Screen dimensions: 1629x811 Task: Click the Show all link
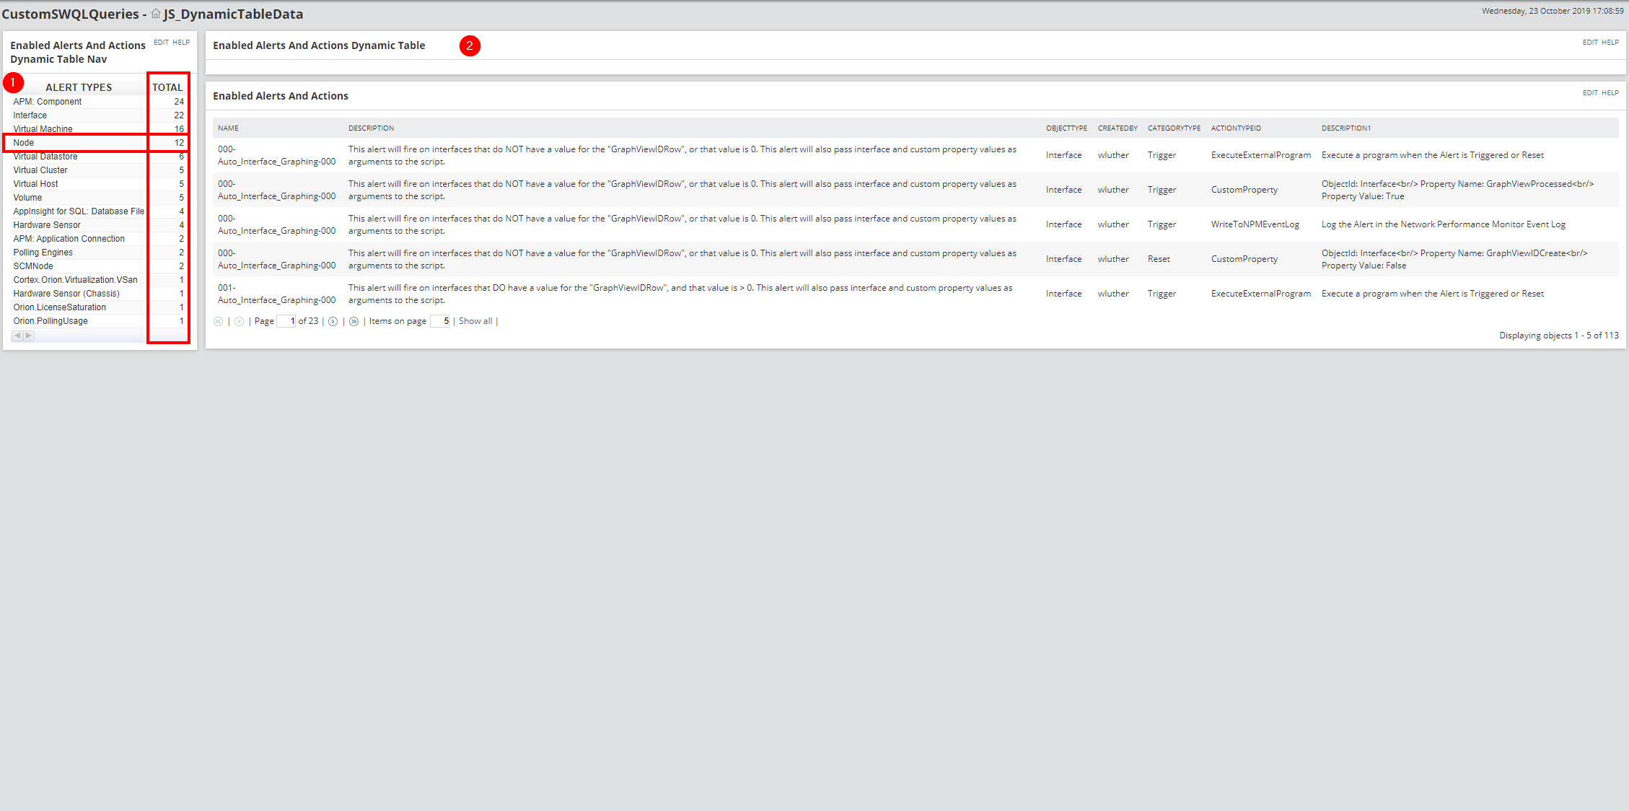[x=475, y=321]
